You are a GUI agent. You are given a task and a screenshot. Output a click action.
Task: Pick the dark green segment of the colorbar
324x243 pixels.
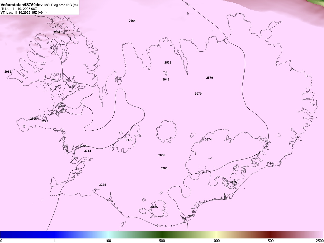click(x=162, y=235)
